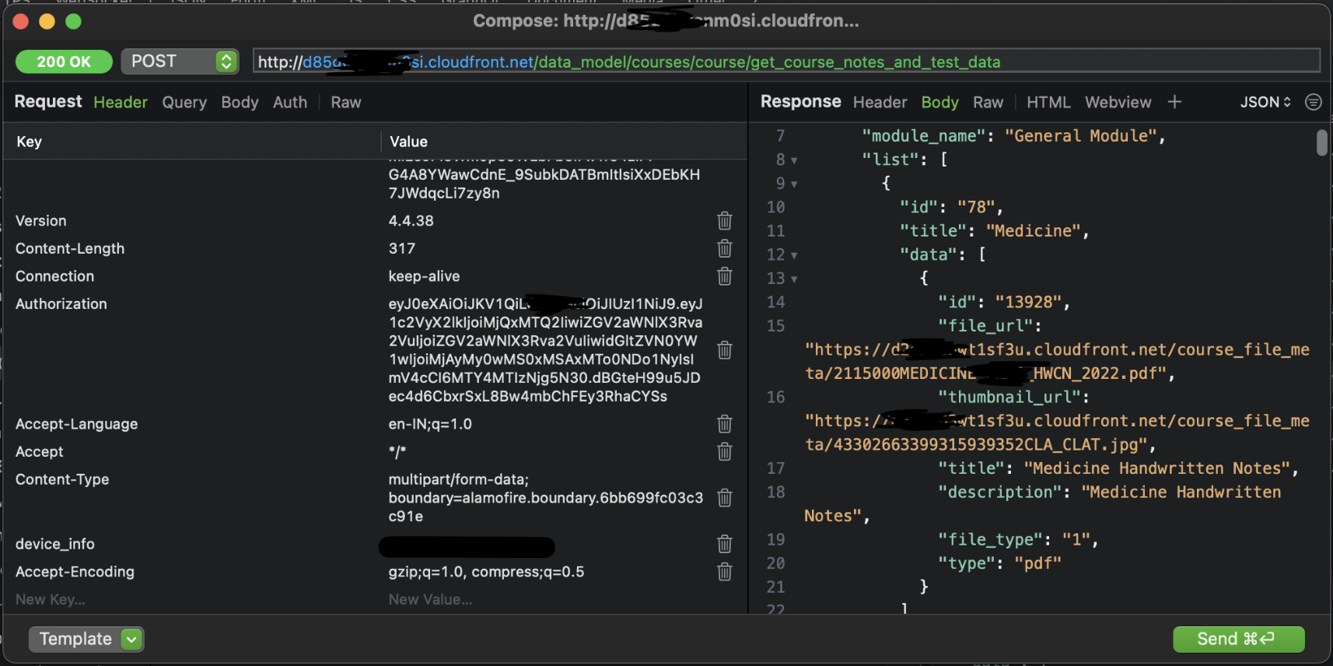Collapse the "data" array on line 12
The width and height of the screenshot is (1333, 666).
(794, 255)
